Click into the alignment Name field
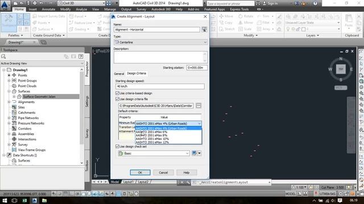364x204 pixels. pos(157,29)
